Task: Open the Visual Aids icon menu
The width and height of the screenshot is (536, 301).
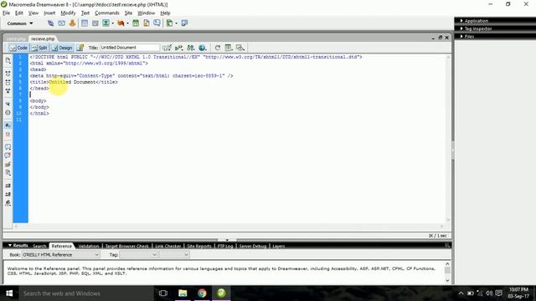Action: (x=240, y=48)
